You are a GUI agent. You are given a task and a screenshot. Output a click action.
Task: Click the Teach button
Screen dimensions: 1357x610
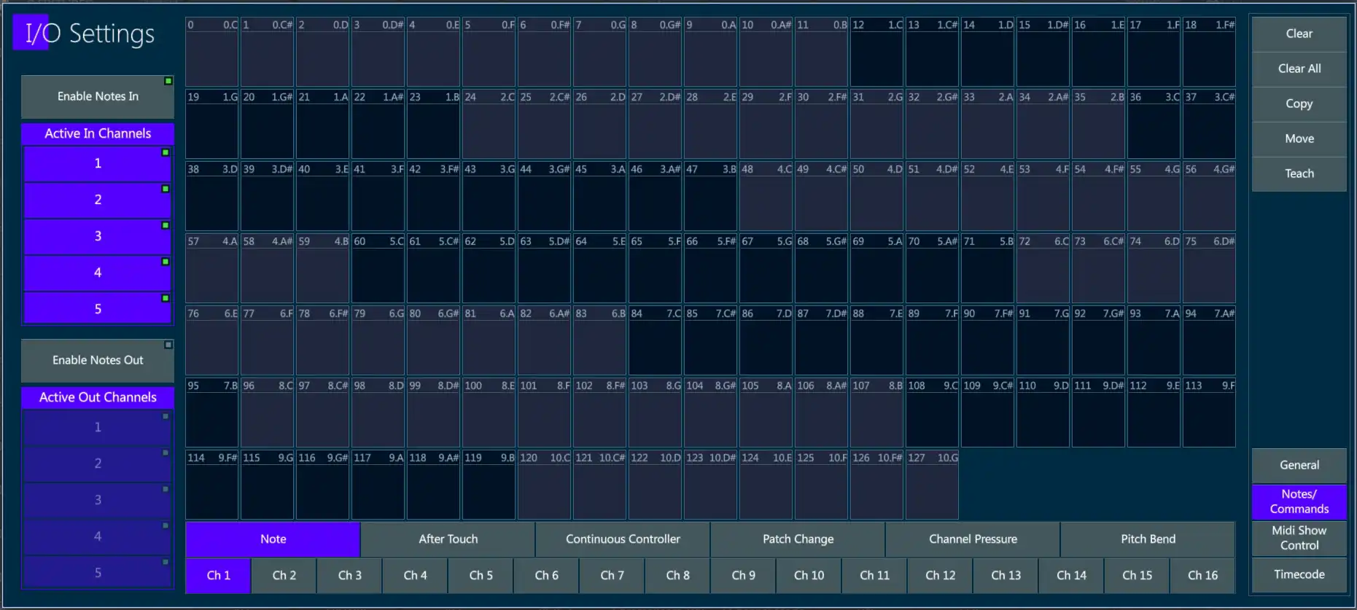point(1299,174)
